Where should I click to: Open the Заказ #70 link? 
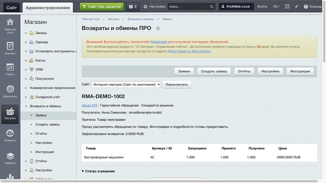tap(89, 105)
